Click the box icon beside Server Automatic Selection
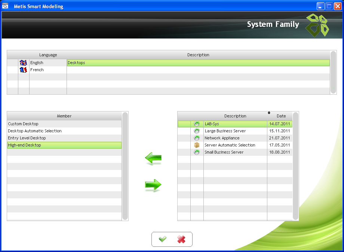344x252 pixels. point(197,145)
